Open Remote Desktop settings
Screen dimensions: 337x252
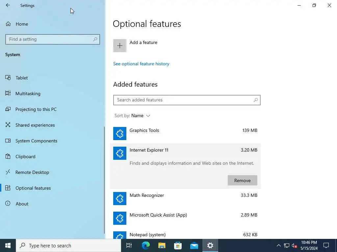[x=52, y=172]
